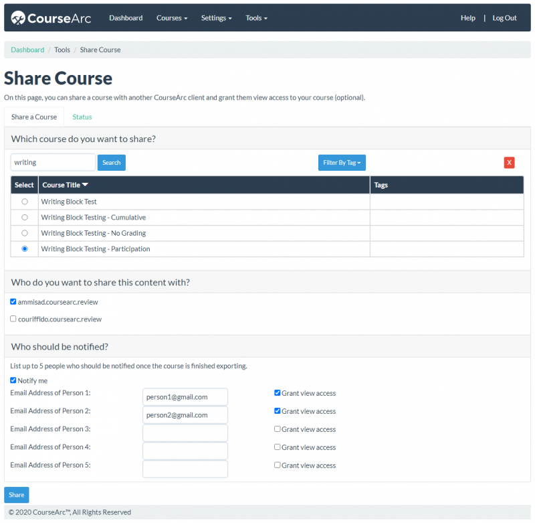Toggle the Notify me checkbox
Viewport: 535px width, 523px height.
(x=13, y=380)
